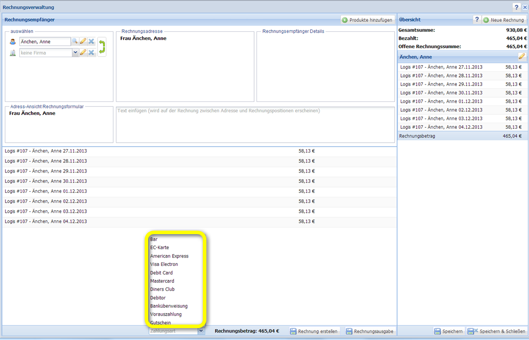Click the 'Produkte hinzufügen' button

click(367, 20)
